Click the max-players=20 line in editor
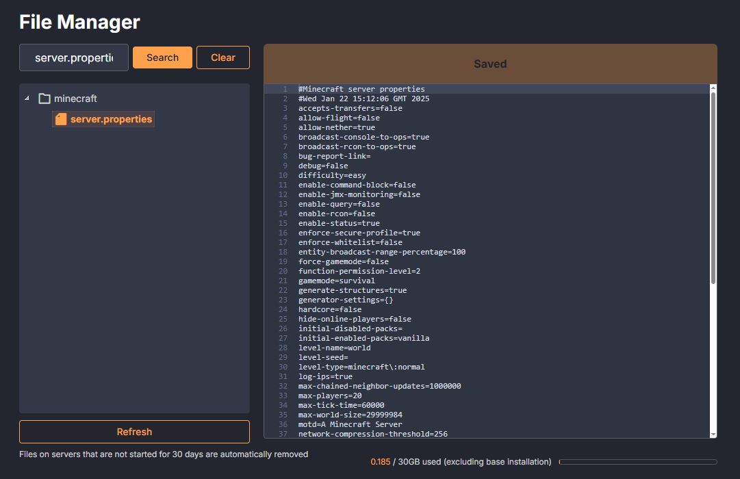Image resolution: width=740 pixels, height=479 pixels. 330,396
